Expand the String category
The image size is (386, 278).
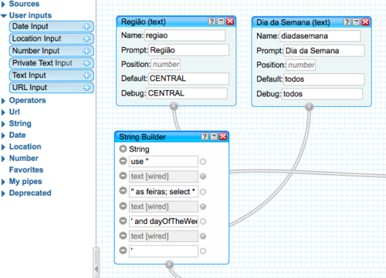point(3,124)
